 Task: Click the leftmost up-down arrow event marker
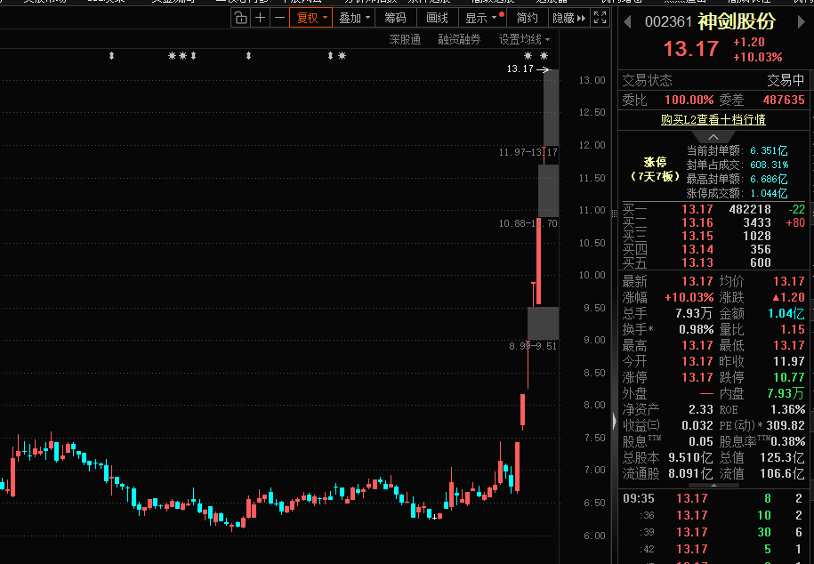[x=111, y=56]
